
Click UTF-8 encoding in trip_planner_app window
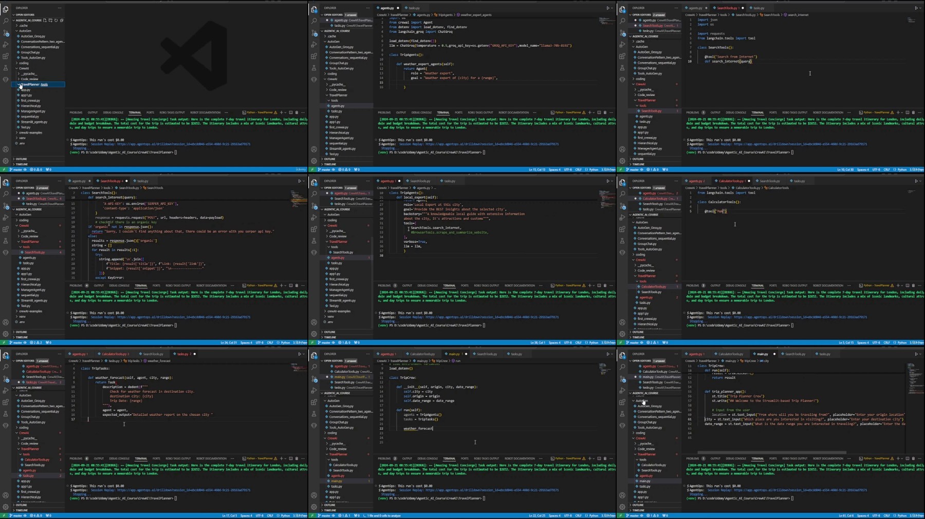point(876,515)
